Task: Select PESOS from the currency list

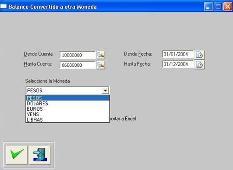Action: pyautogui.click(x=68, y=98)
